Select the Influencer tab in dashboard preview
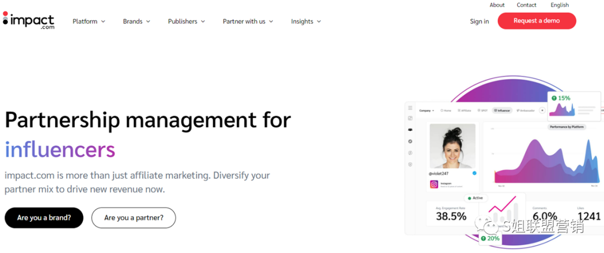Screen dimensions: 604x253 (502, 111)
